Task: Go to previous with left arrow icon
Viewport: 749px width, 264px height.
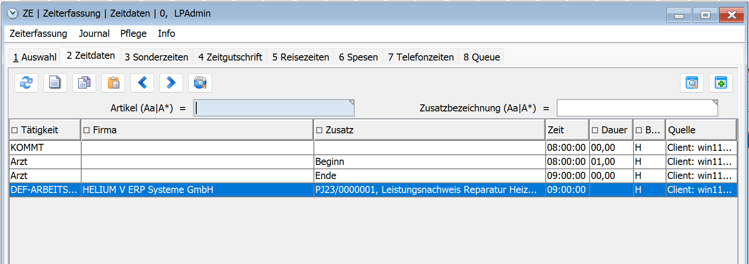Action: coord(142,83)
